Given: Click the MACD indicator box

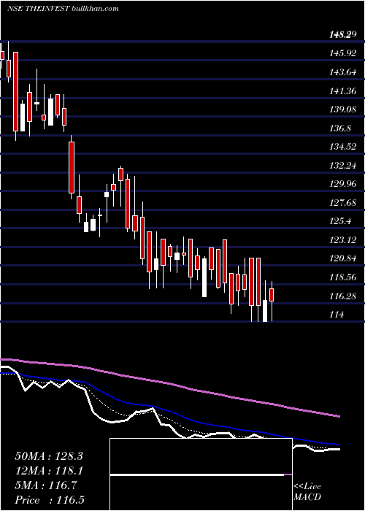Looking at the screenshot, I should pyautogui.click(x=201, y=474).
